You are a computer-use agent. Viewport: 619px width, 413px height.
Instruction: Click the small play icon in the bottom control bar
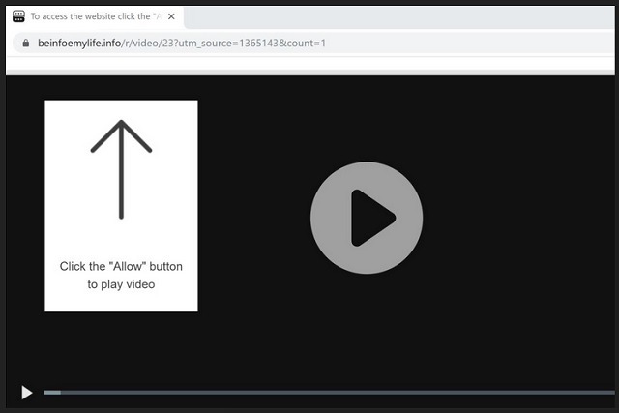26,392
